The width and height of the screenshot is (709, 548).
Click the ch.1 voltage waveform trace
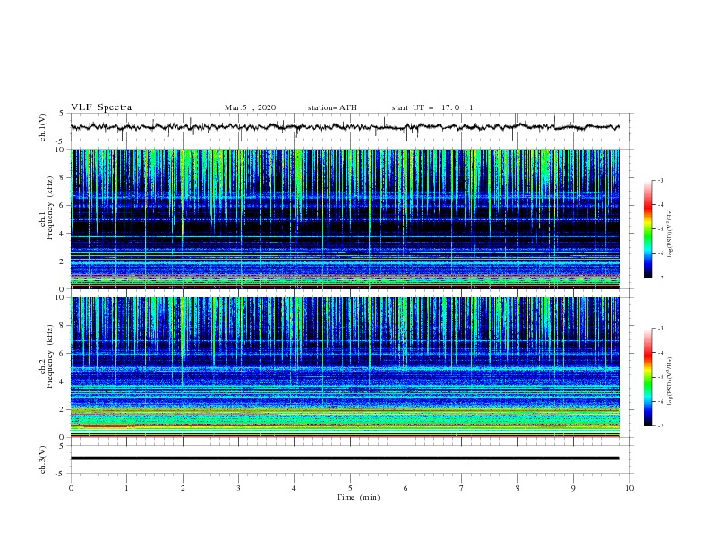pyautogui.click(x=345, y=127)
